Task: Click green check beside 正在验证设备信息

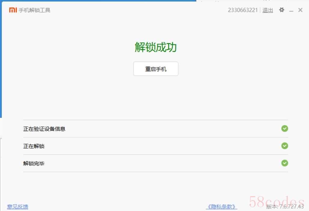Action: [285, 129]
